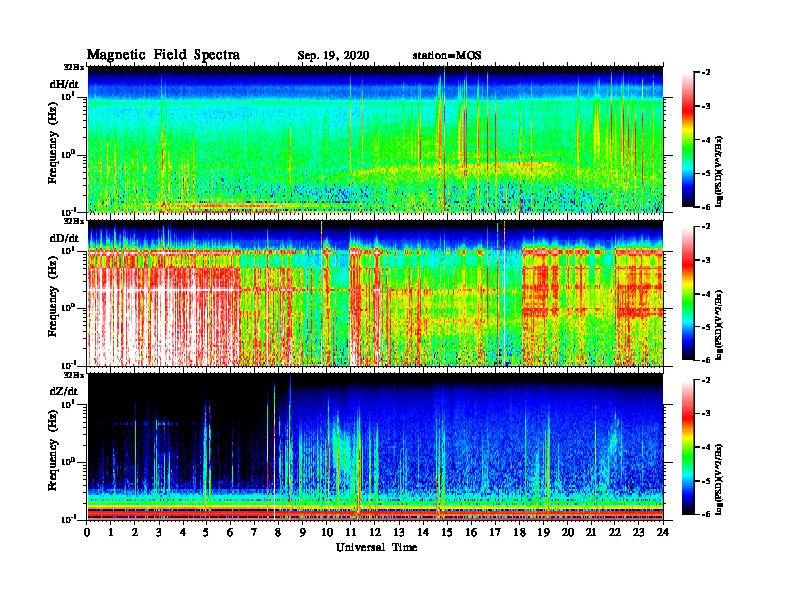Click the "-4" value on the dD/dt color bar

[705, 294]
